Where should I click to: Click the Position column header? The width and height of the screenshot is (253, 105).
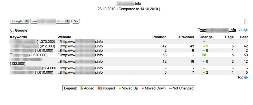tap(159, 37)
